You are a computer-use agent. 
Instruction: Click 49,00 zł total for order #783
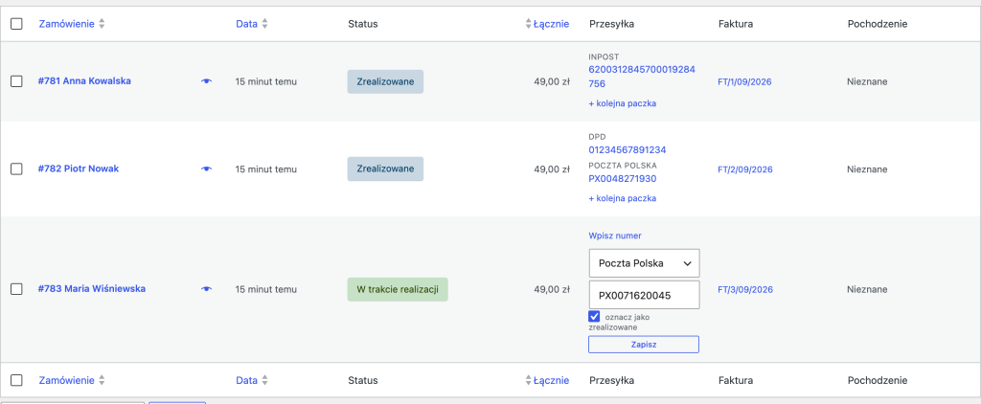click(x=551, y=289)
